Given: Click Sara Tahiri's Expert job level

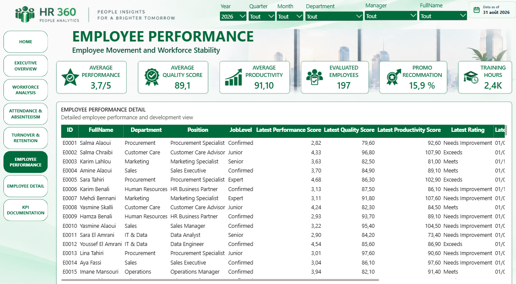Looking at the screenshot, I should [x=236, y=180].
